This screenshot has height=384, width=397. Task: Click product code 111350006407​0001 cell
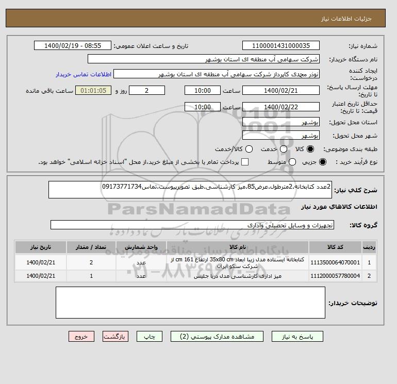pos(335,262)
